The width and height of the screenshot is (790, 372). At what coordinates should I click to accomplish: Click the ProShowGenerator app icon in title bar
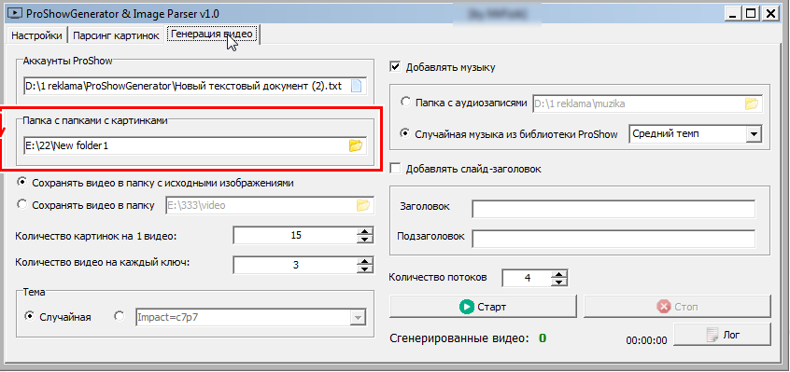click(16, 13)
